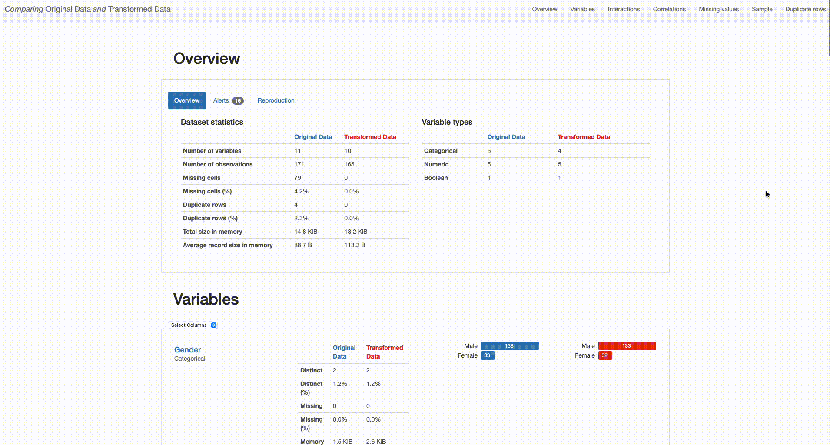Image resolution: width=830 pixels, height=445 pixels.
Task: Click the page vertical scrollbar thumb
Action: [828, 28]
